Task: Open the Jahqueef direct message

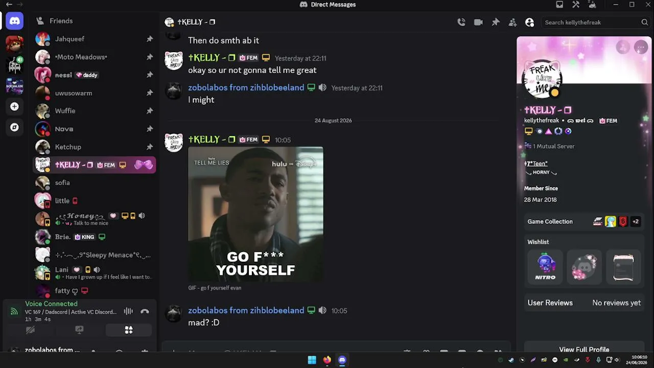Action: click(95, 39)
